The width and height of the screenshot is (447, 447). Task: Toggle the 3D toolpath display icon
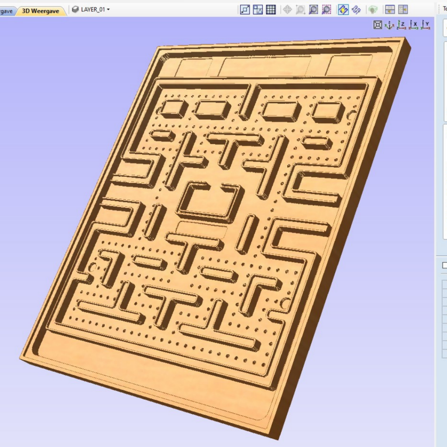pos(356,10)
